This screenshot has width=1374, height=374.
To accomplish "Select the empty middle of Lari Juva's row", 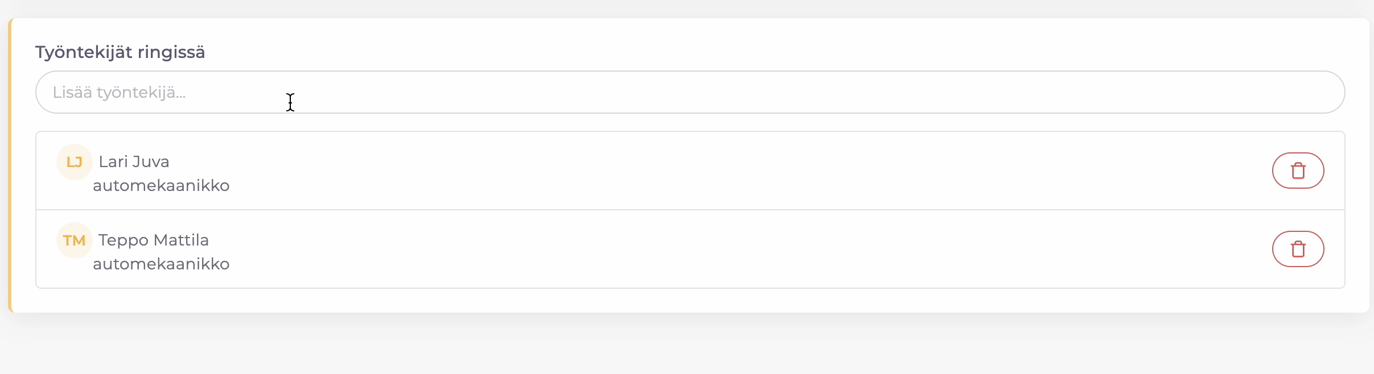I will (683, 171).
